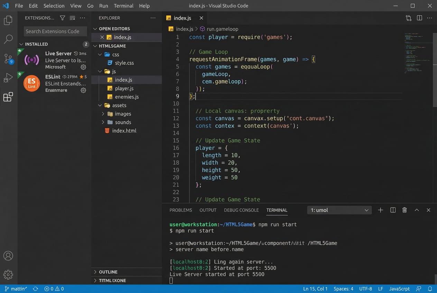The height and width of the screenshot is (293, 437).
Task: Select the JavaScript language mode indicator
Action: point(399,289)
